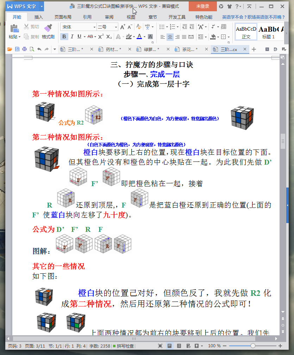The height and width of the screenshot is (355, 294).
Task: Click full screen view icon in status bar
Action: coord(160,346)
